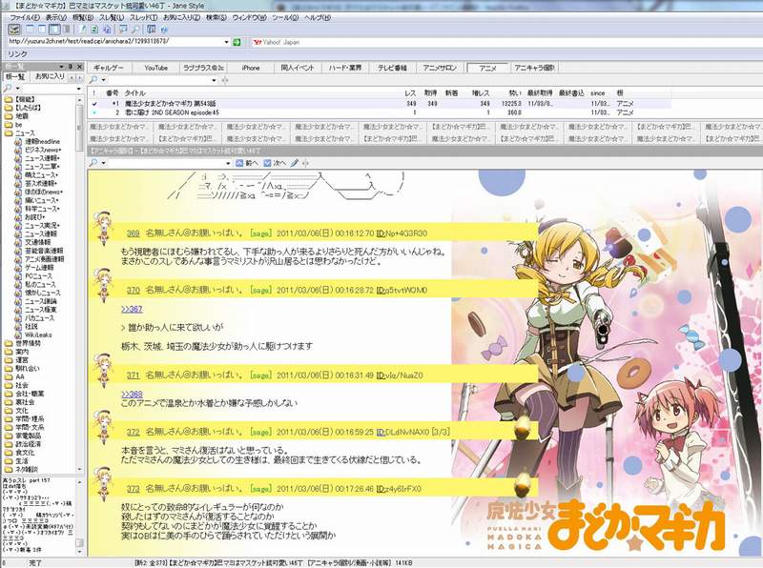Open the side panel search combo box arrow
763x568 pixels.
coord(78,89)
